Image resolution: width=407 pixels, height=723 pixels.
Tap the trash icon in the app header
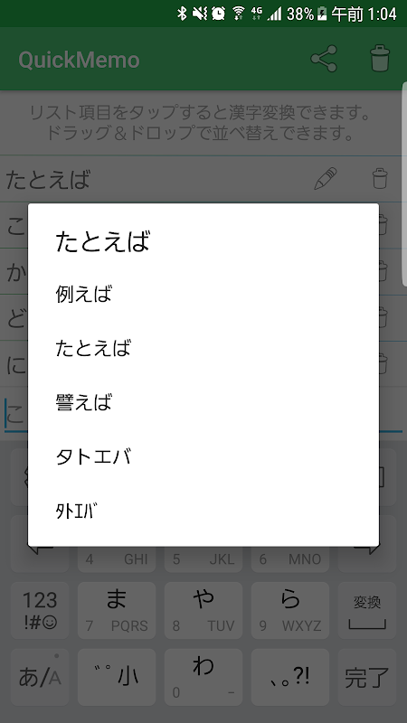point(380,58)
